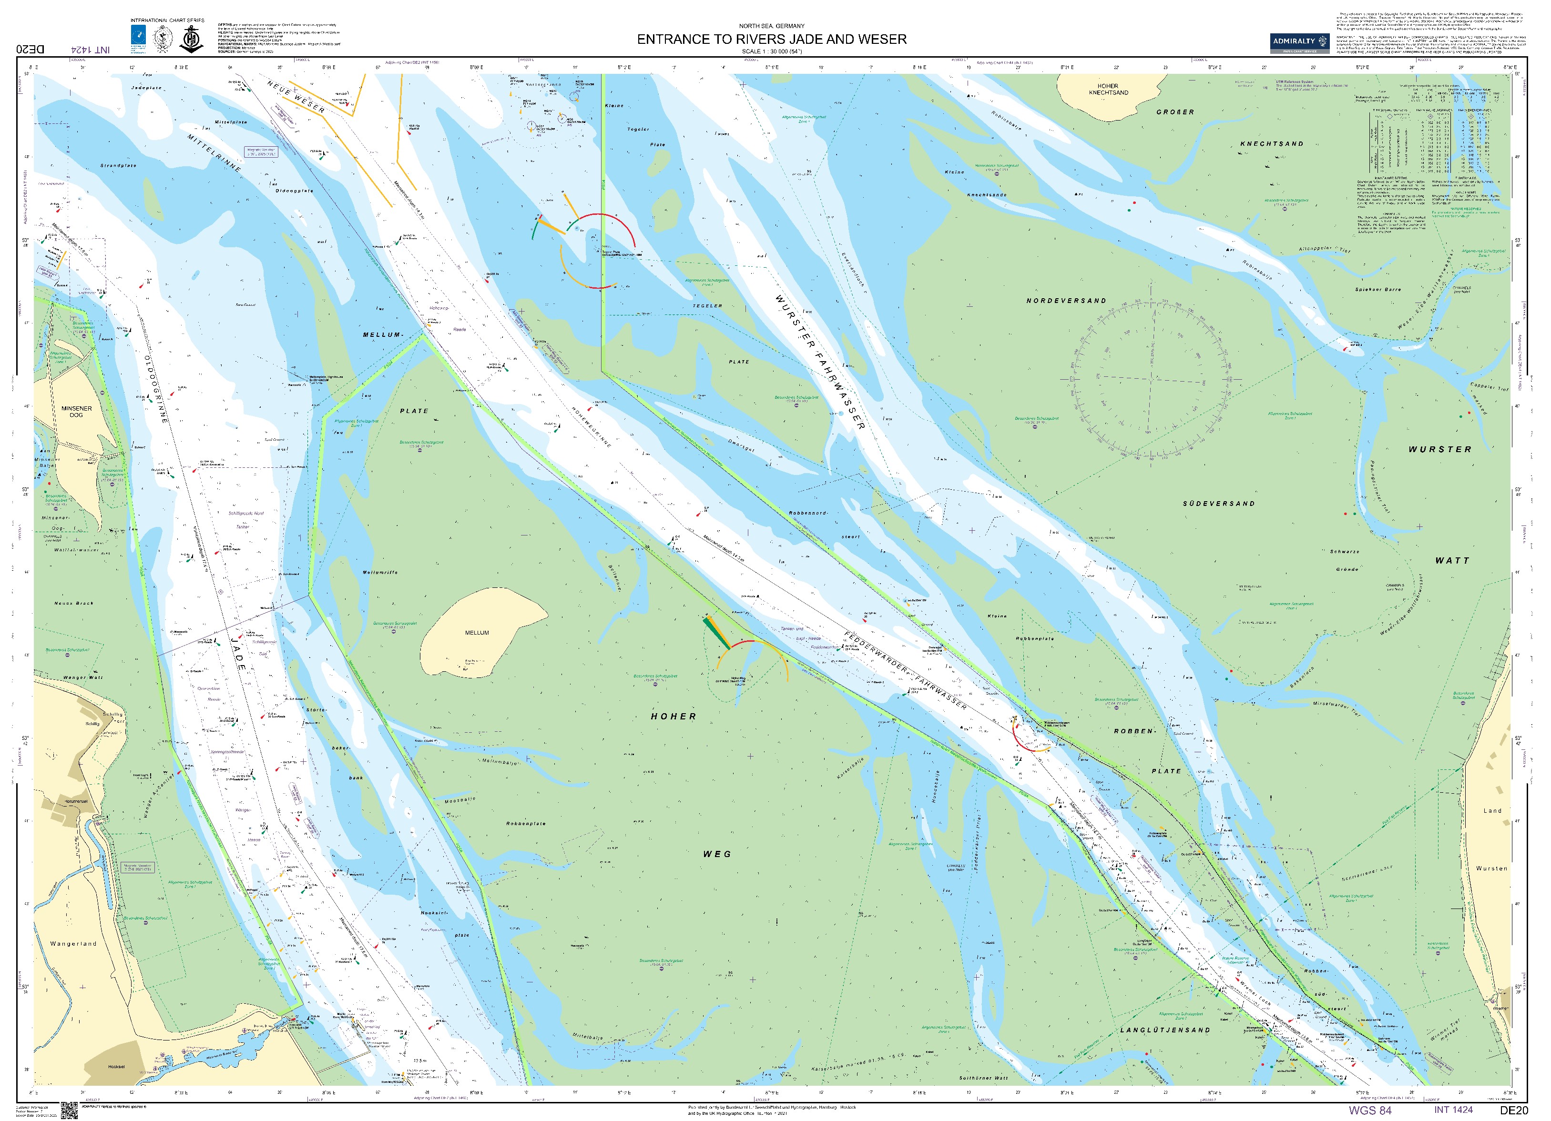This screenshot has width=1551, height=1121.
Task: Click the MELLUM island label
Action: [477, 633]
